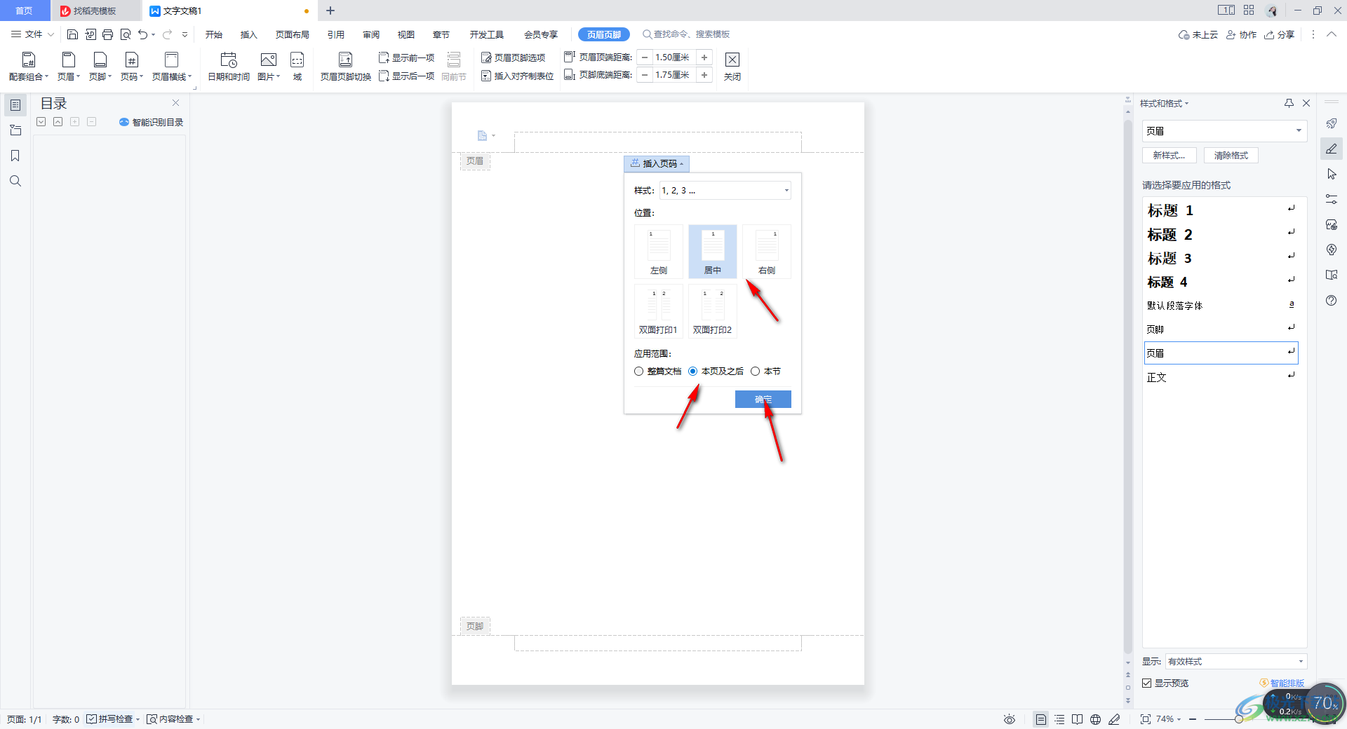Open the 文件 menu dropdown
The image size is (1347, 729).
(x=32, y=34)
